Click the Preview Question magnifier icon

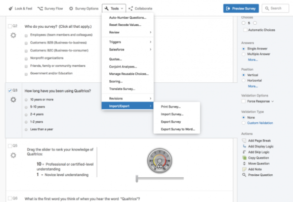[x=244, y=175]
